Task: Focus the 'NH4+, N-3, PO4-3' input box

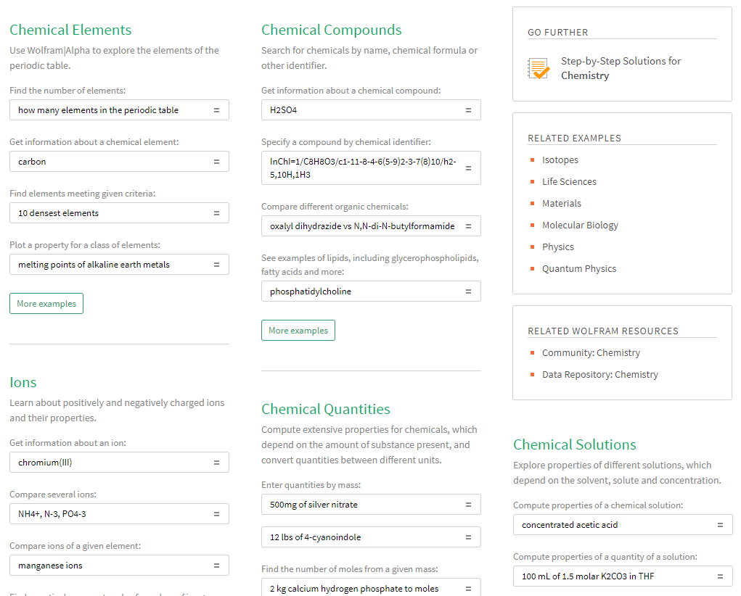Action: point(109,514)
